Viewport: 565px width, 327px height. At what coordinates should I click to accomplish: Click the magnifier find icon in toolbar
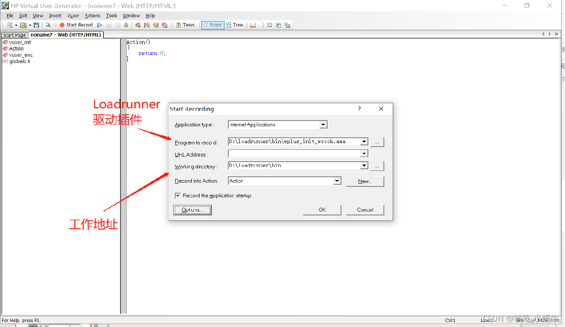[48, 25]
